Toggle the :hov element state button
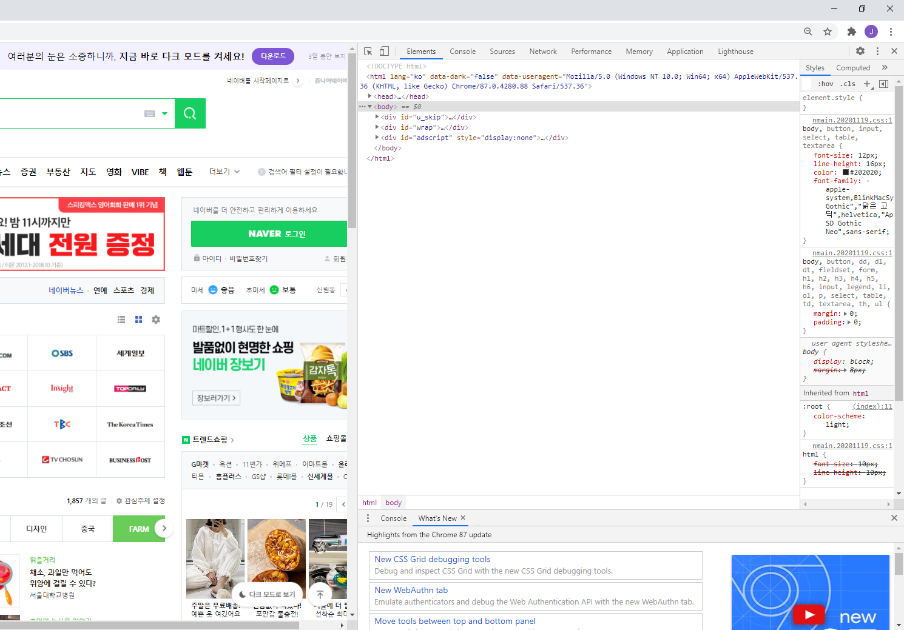The height and width of the screenshot is (630, 904). point(826,84)
